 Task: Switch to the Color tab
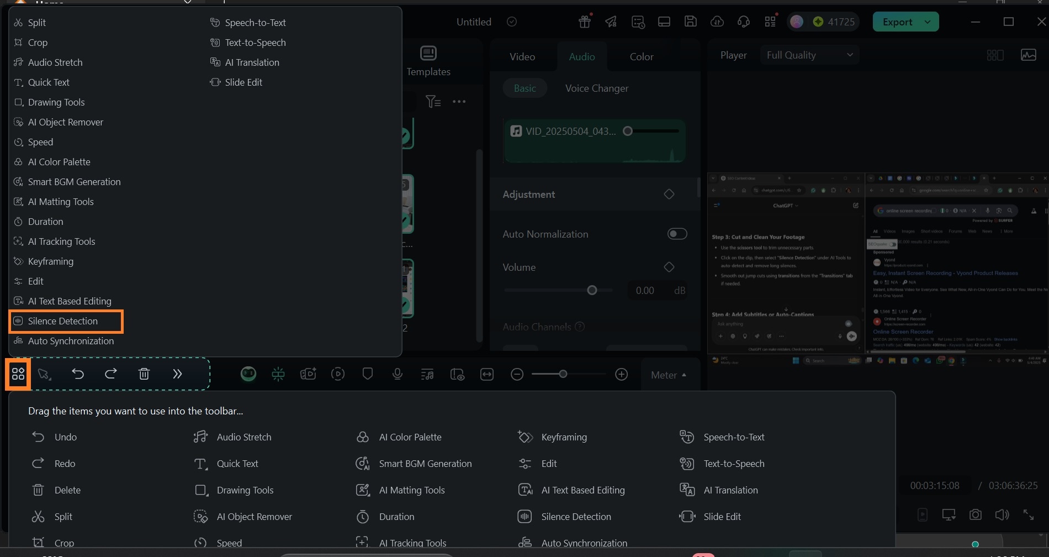[642, 56]
